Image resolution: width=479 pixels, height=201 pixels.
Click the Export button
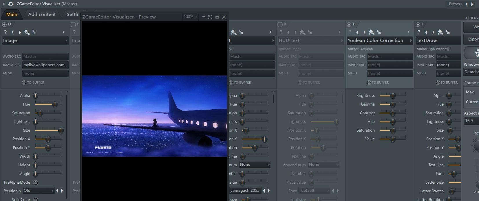(471, 39)
